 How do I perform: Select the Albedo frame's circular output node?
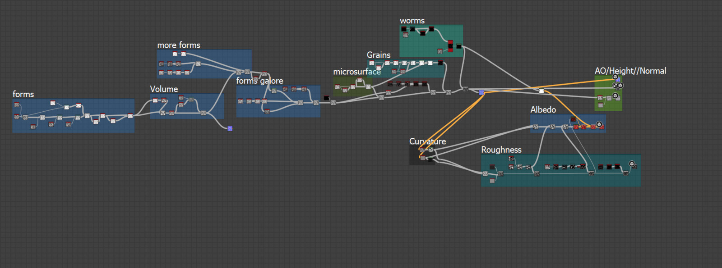point(599,124)
